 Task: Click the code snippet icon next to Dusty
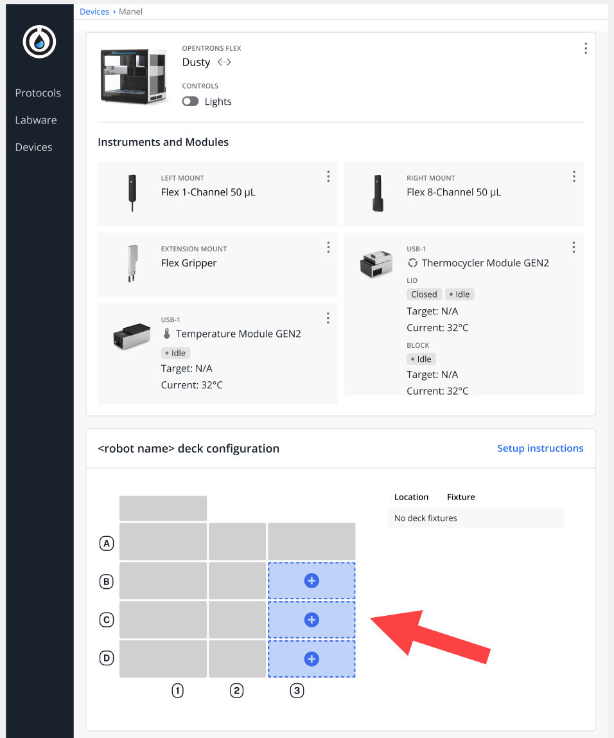tap(224, 62)
